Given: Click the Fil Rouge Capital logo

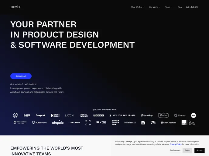Looking at the screenshot, I should [188, 122].
